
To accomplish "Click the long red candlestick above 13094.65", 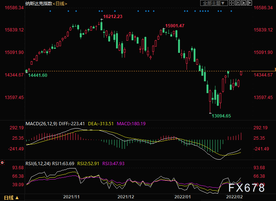I will click(210, 96).
